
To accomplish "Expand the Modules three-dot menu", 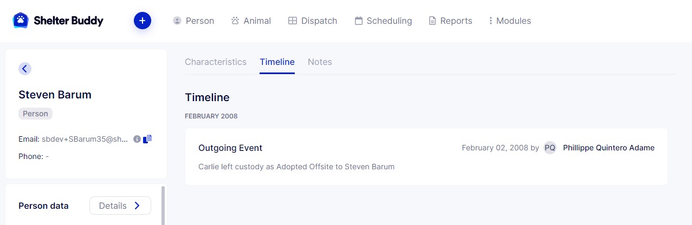I will point(490,21).
